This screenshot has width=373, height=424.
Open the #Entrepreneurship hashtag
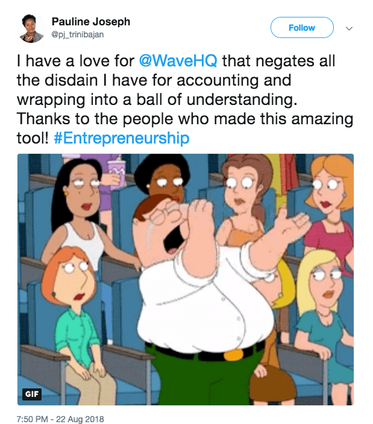pos(122,138)
